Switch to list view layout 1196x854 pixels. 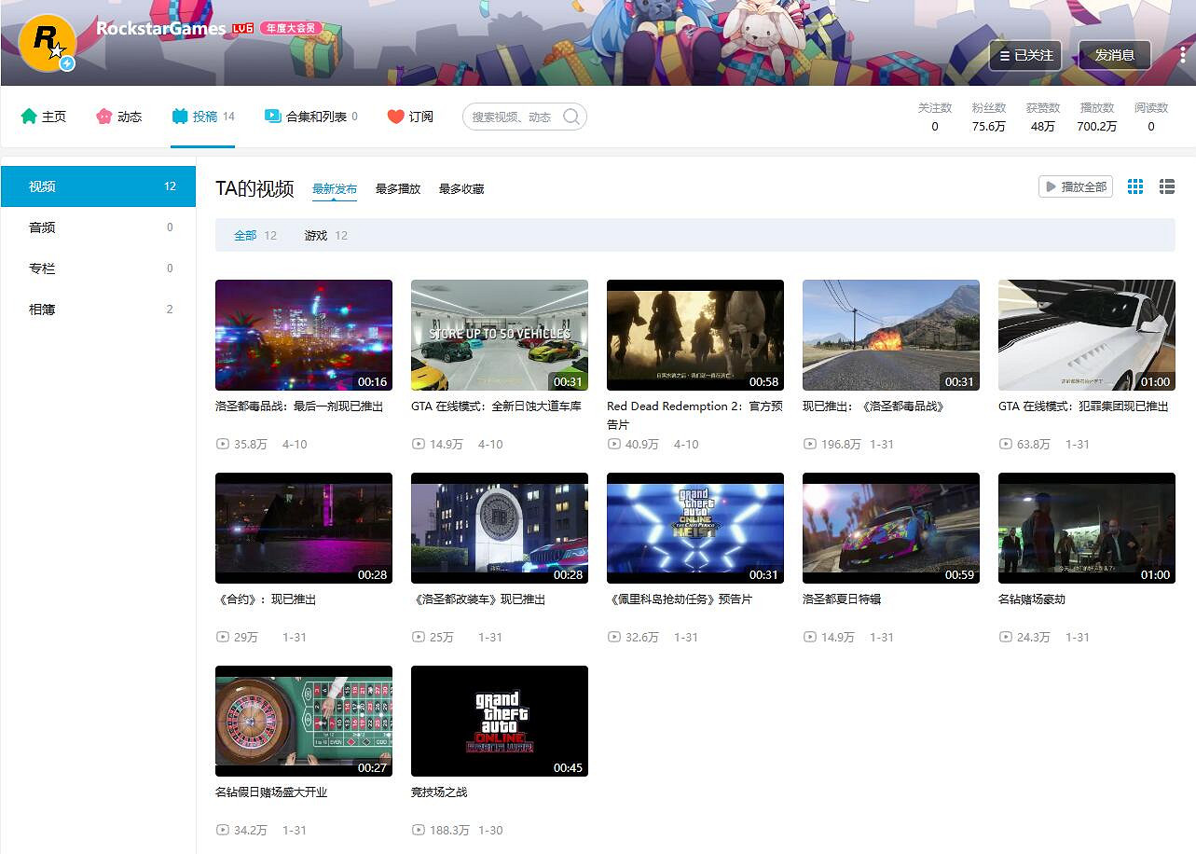point(1166,186)
